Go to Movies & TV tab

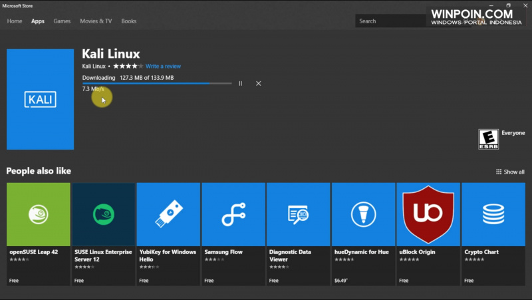pos(96,21)
